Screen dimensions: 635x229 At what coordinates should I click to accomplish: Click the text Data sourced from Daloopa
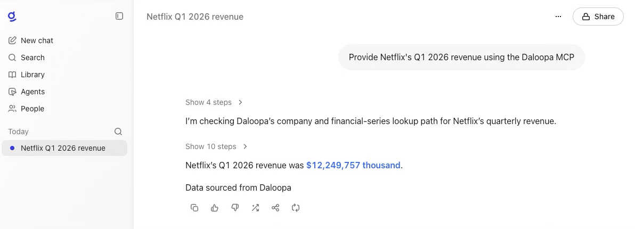tap(238, 188)
